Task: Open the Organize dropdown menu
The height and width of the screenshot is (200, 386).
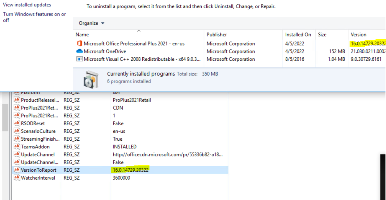Action: (92, 23)
